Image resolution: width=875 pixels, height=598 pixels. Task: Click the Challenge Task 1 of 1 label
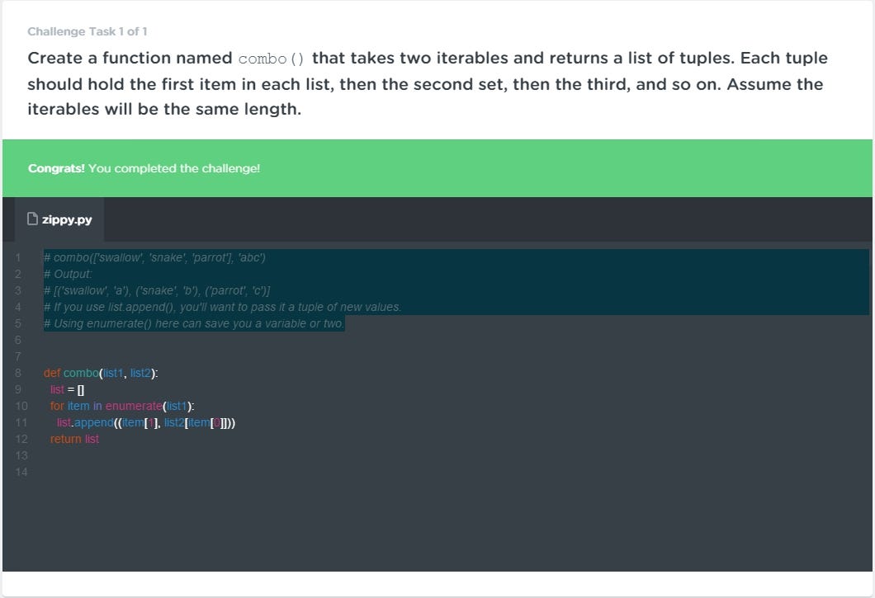click(87, 31)
